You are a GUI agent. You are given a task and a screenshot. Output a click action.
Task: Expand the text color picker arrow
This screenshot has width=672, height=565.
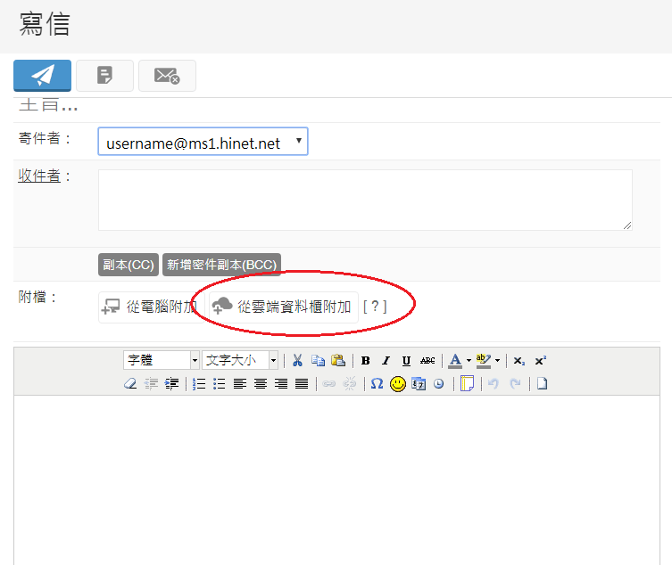tap(469, 361)
